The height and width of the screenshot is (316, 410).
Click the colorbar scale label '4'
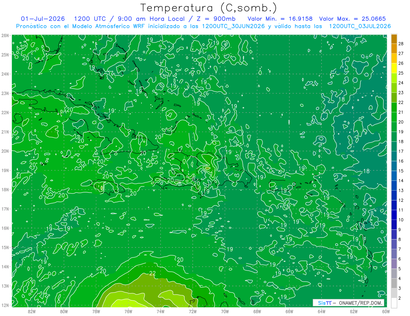[400, 279]
